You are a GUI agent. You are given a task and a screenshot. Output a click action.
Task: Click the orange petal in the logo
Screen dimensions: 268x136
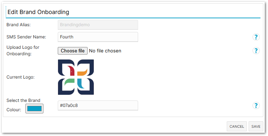click(82, 72)
